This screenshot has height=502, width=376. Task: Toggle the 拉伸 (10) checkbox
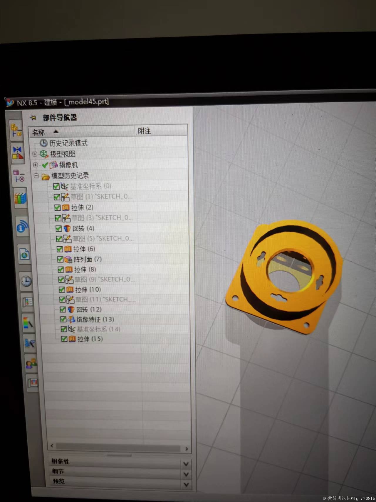62,290
